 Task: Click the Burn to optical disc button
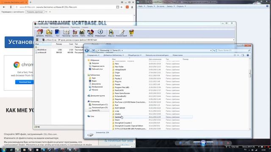[157, 55]
